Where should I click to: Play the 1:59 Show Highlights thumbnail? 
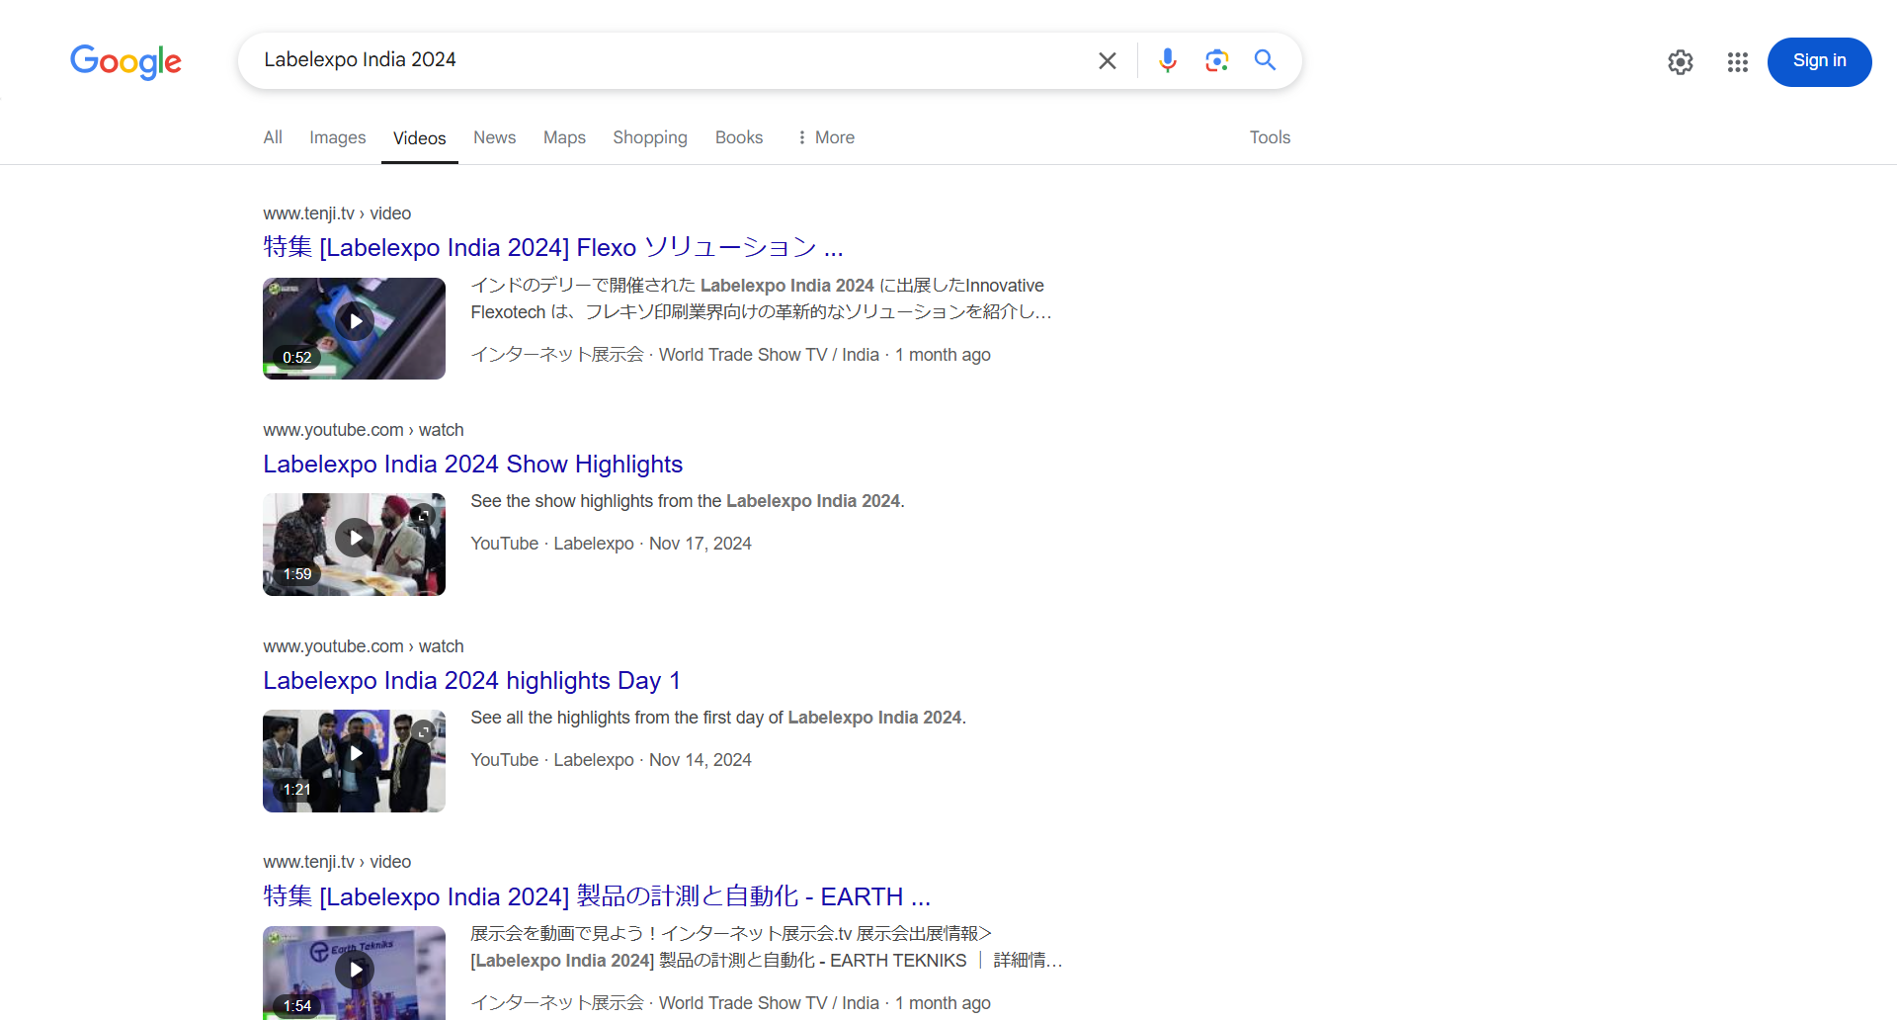354,545
